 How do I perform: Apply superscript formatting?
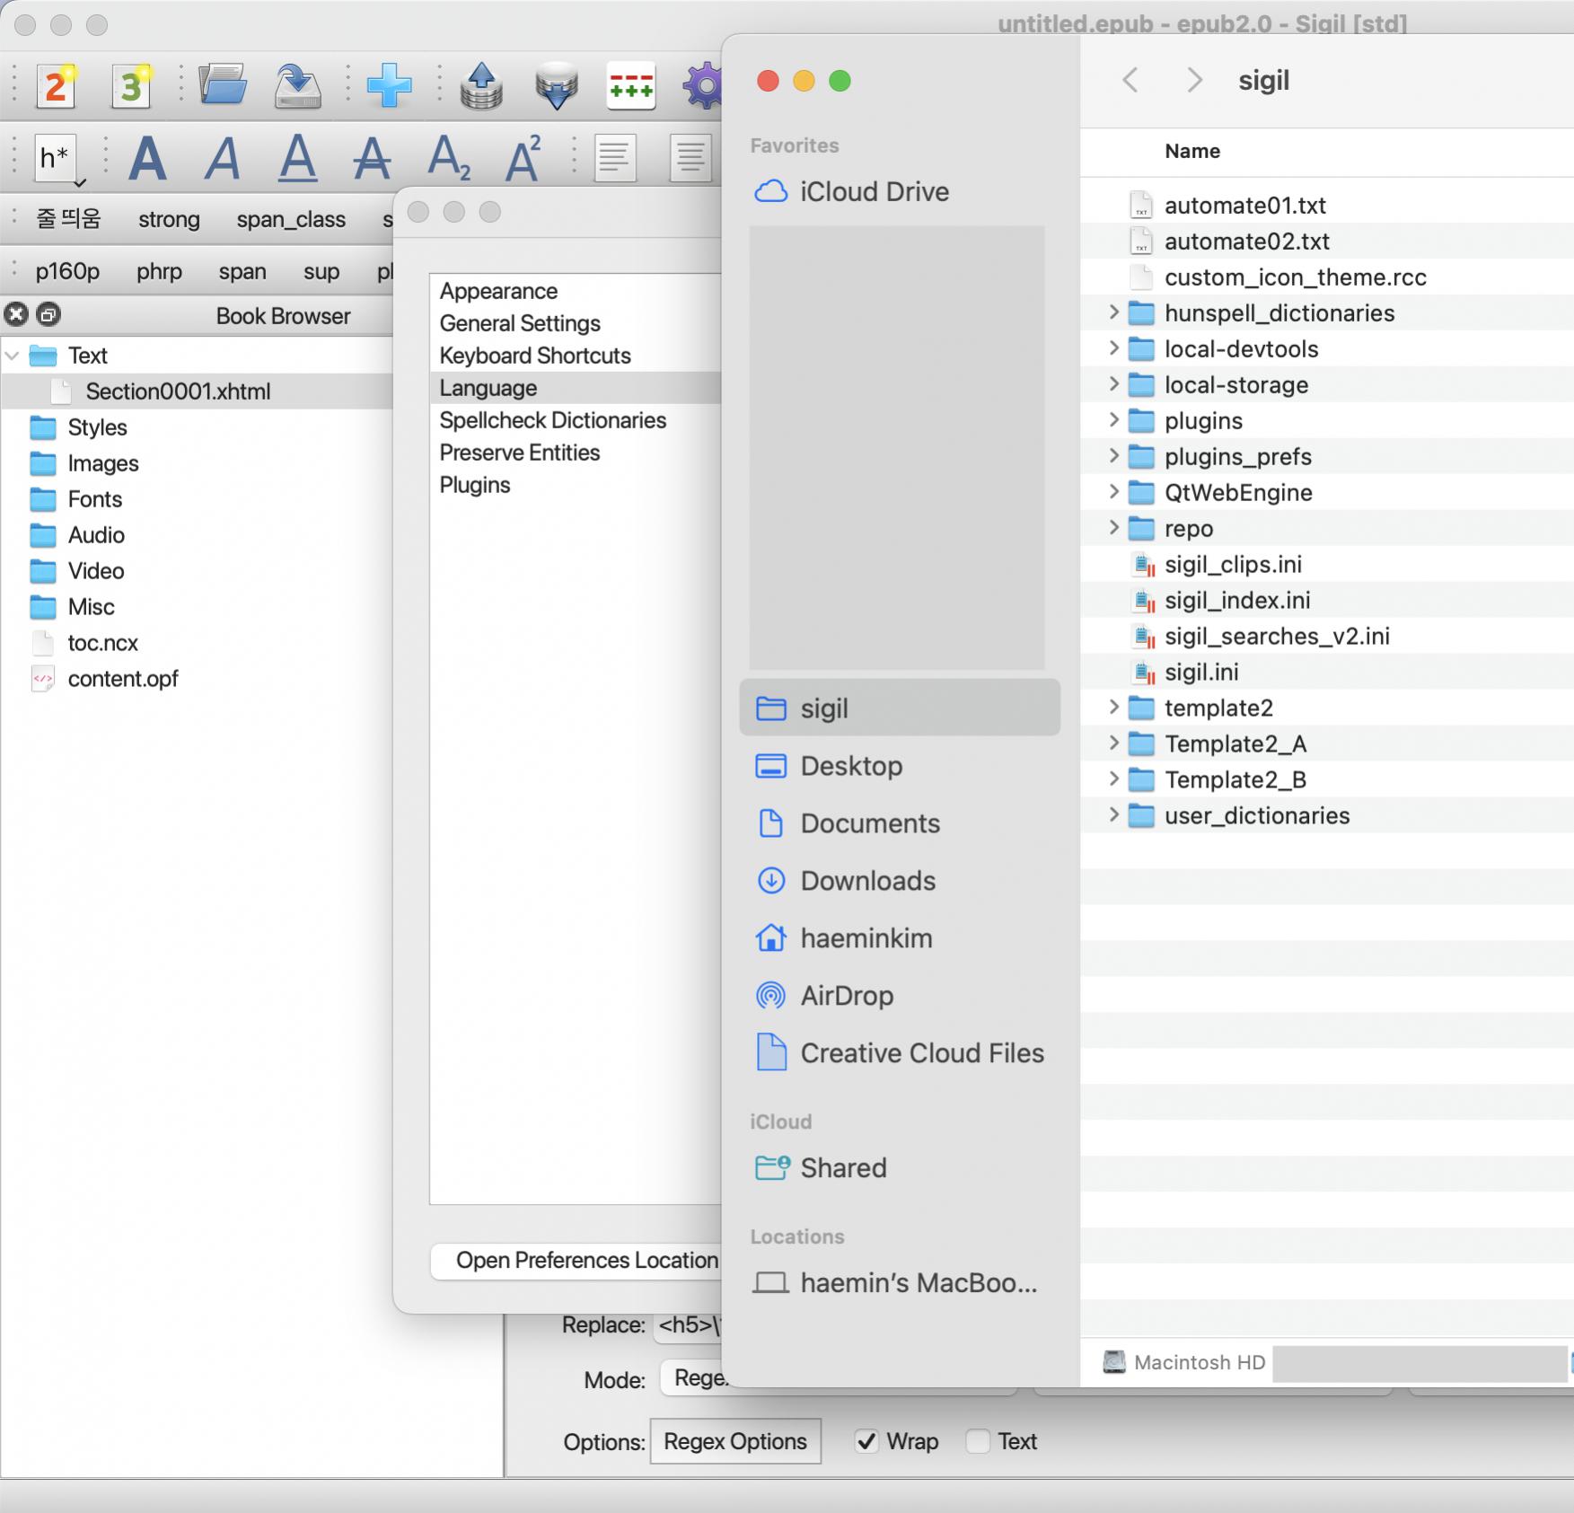(523, 158)
